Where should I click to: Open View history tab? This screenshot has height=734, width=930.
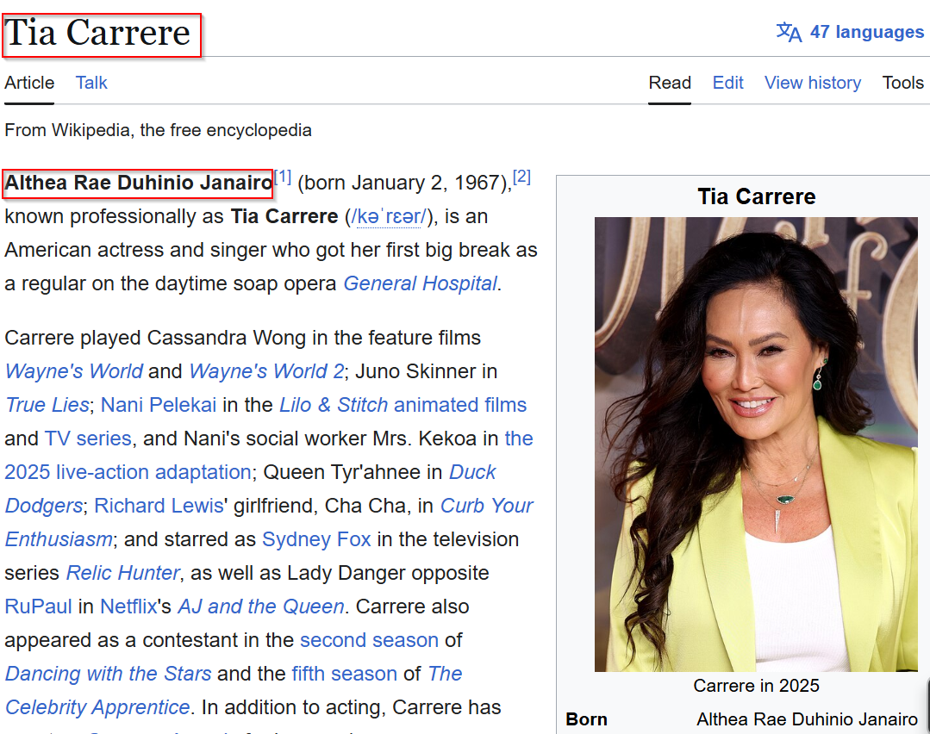[812, 83]
